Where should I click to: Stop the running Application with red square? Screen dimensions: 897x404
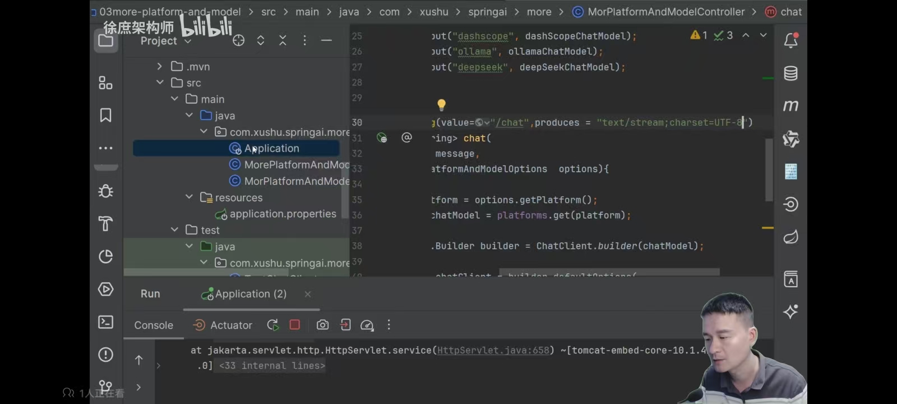pyautogui.click(x=295, y=324)
